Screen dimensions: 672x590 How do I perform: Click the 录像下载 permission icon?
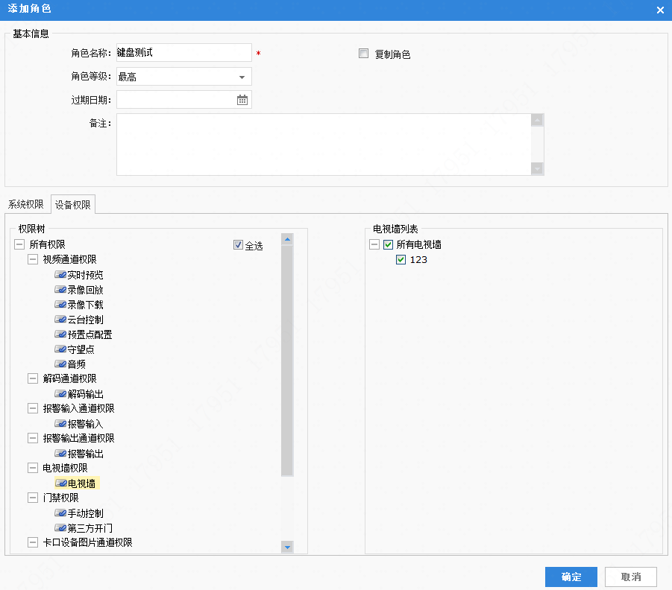point(60,305)
